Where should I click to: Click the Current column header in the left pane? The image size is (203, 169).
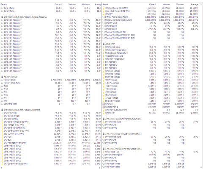pos(58,4)
